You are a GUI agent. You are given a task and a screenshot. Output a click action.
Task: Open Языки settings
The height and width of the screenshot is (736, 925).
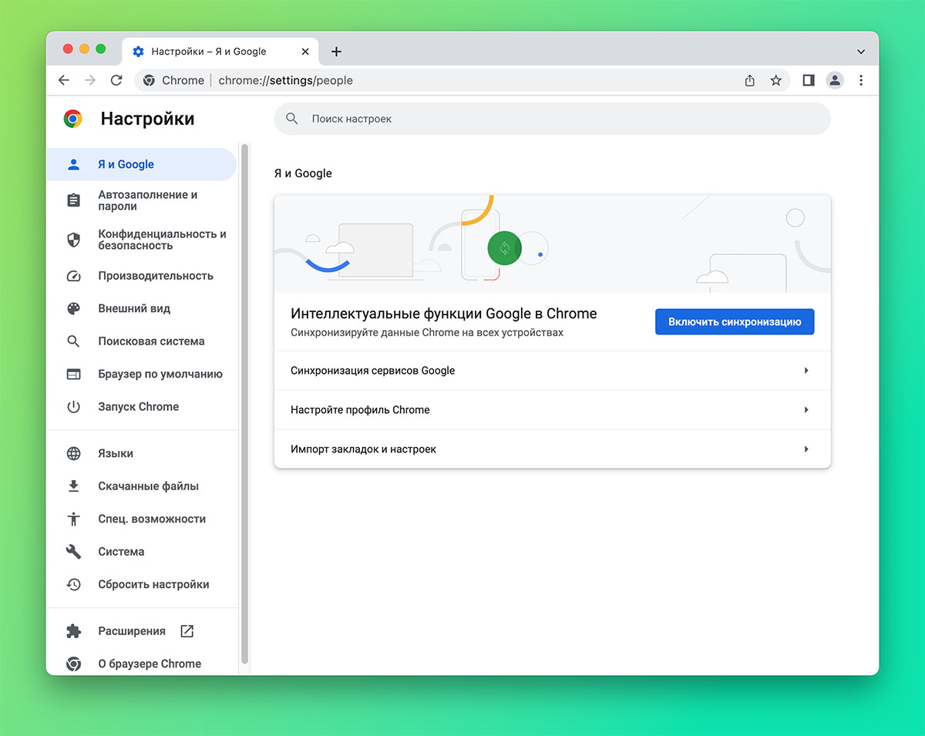point(141,453)
